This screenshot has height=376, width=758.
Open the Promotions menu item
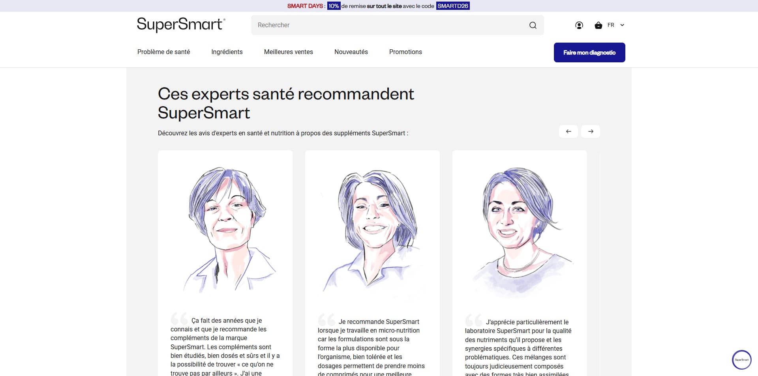tap(405, 52)
